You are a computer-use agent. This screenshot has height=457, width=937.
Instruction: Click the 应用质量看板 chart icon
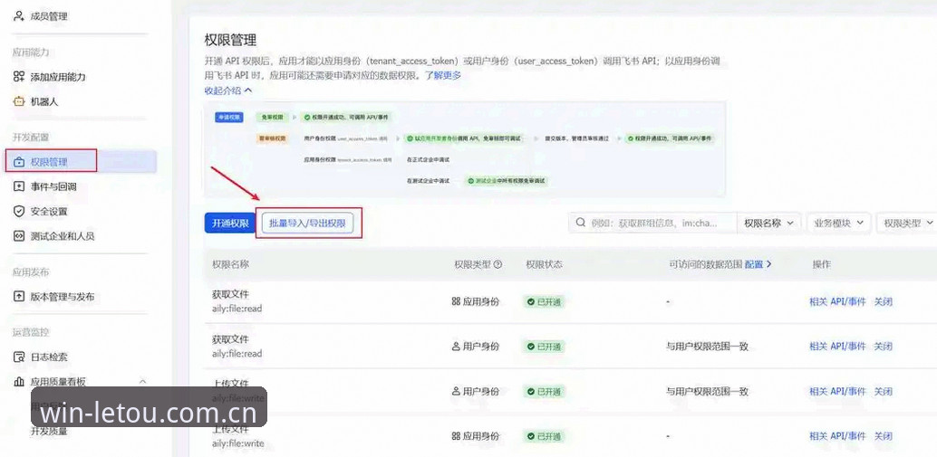19,382
